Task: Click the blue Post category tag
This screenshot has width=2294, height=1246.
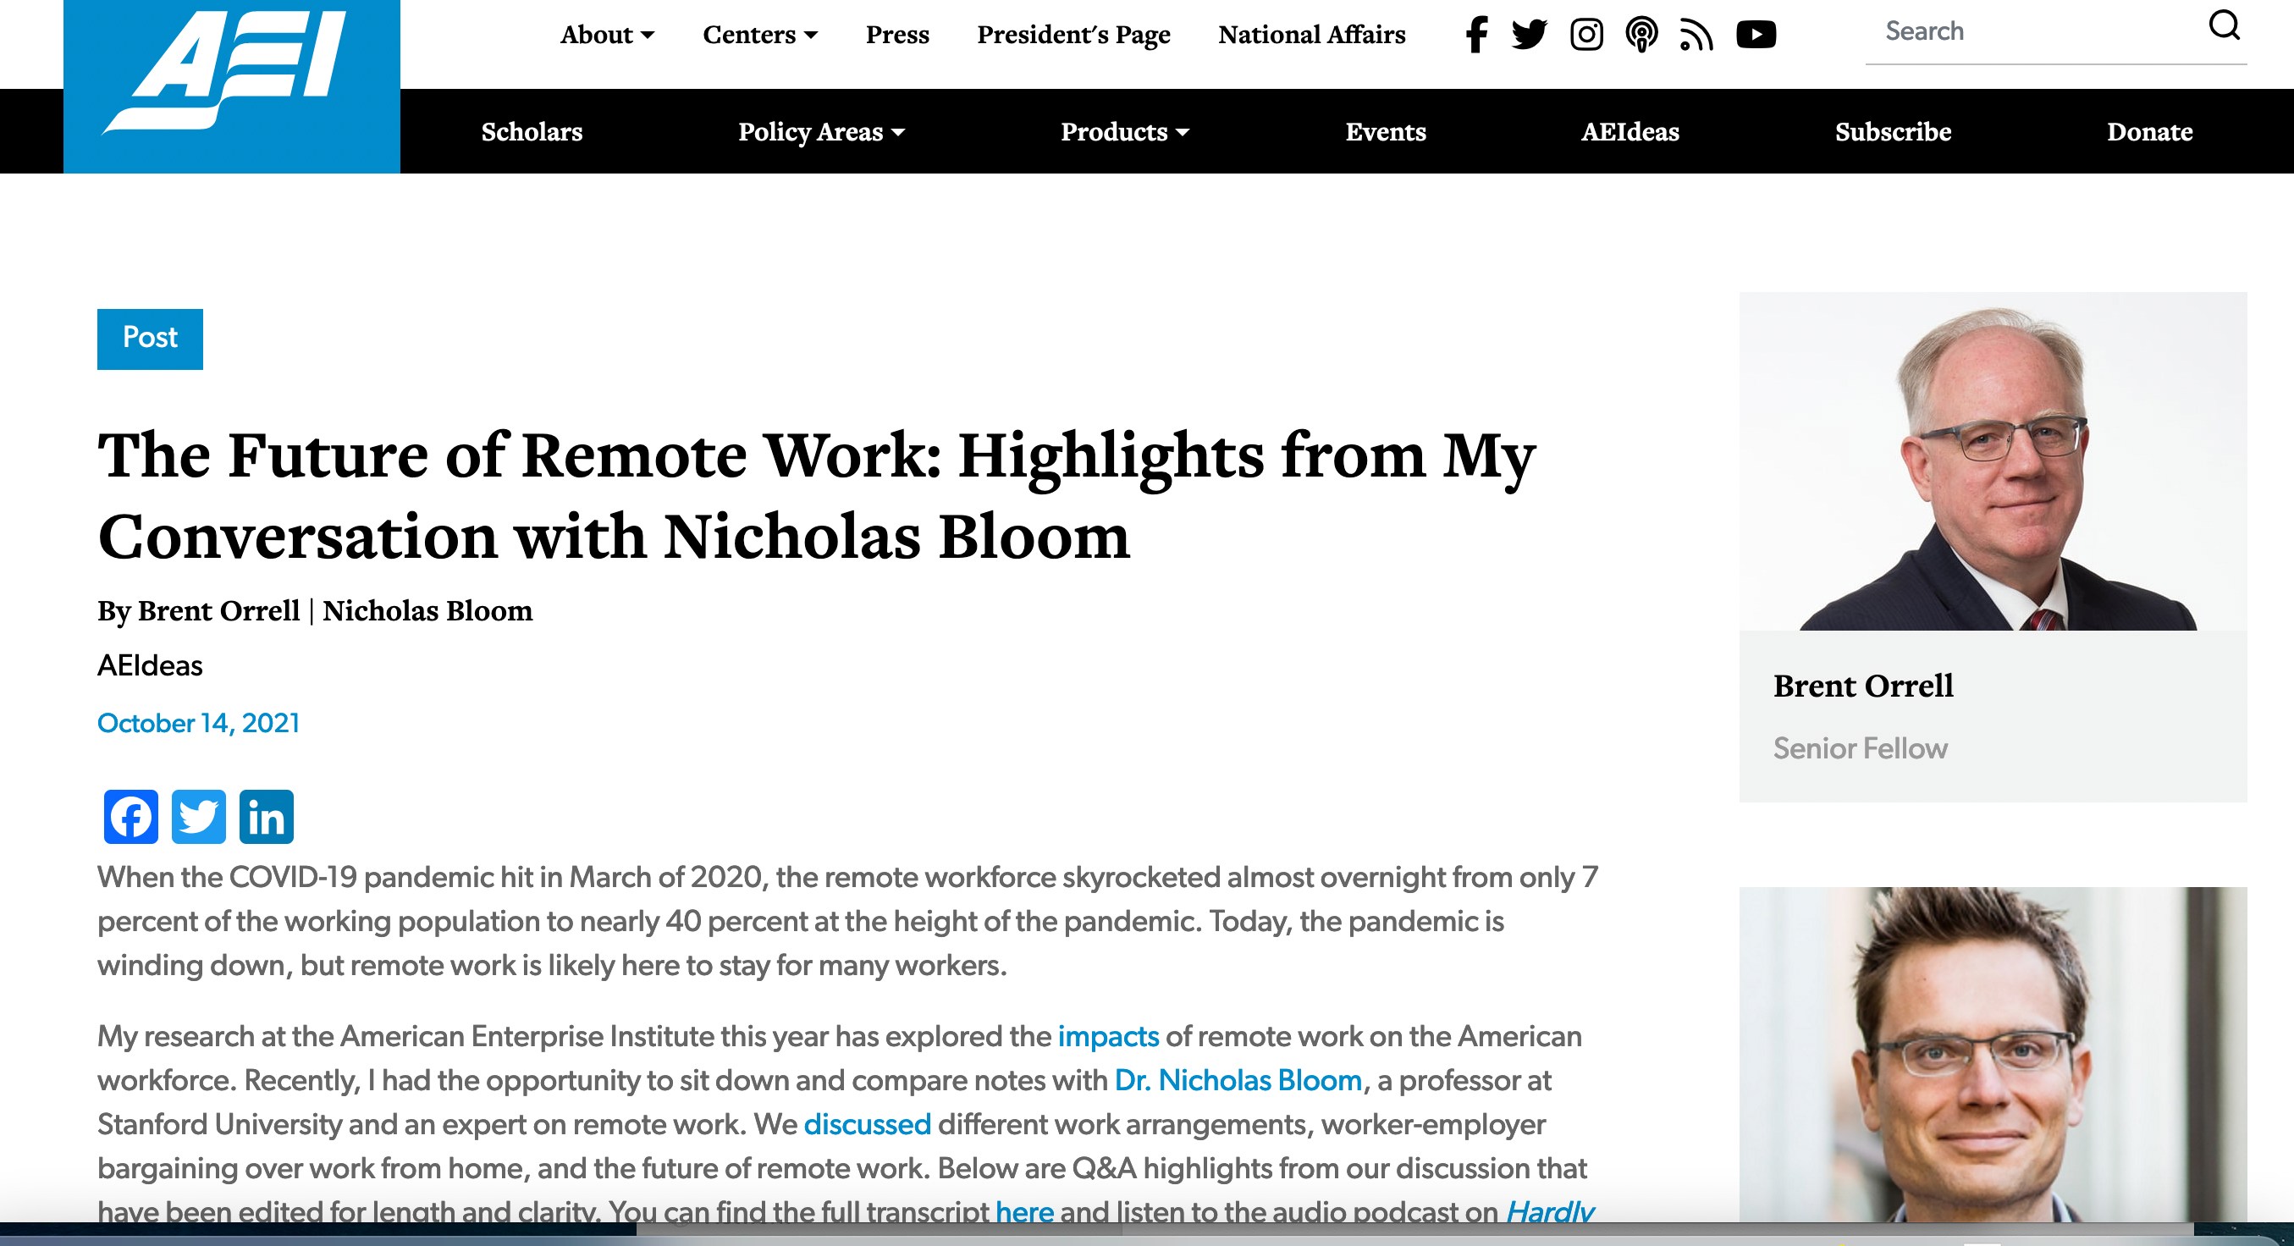Action: [150, 339]
